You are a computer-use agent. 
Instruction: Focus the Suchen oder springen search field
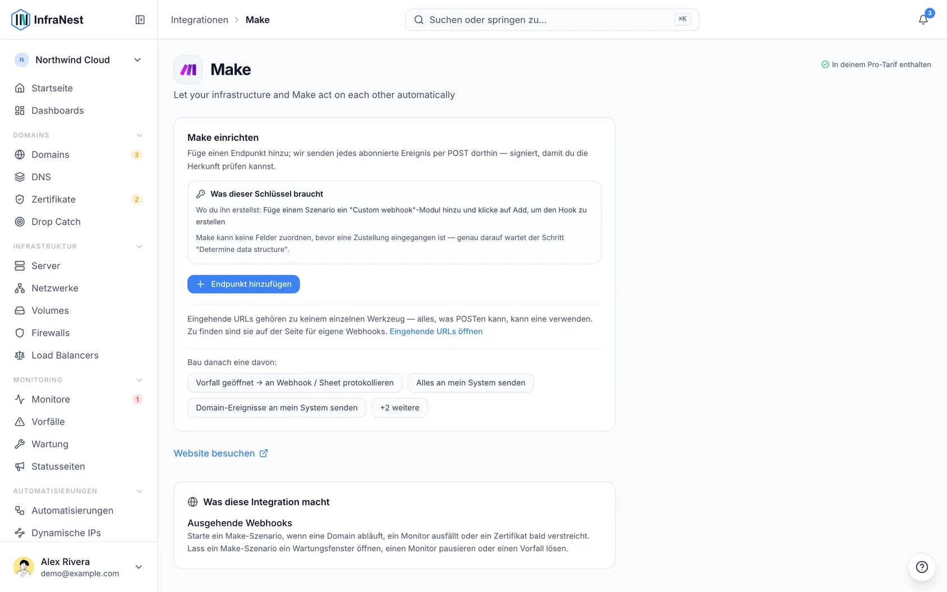coord(552,20)
